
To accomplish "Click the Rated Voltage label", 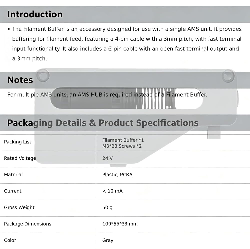I will [20, 158].
